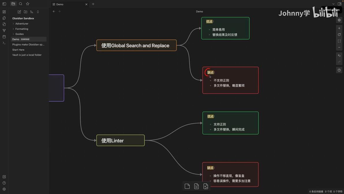The width and height of the screenshot is (344, 194).
Task: Select red 缺点 card with 操作不够直观
Action: tap(230, 174)
